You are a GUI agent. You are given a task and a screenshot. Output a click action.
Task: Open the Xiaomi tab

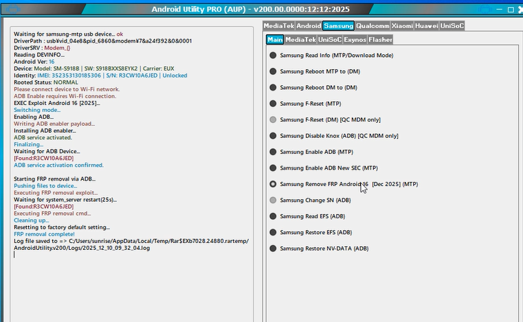click(402, 25)
